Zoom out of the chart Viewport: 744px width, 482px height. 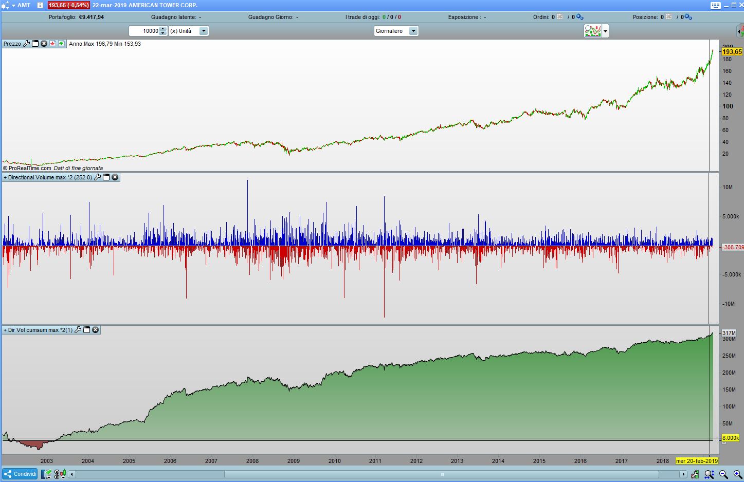click(723, 474)
